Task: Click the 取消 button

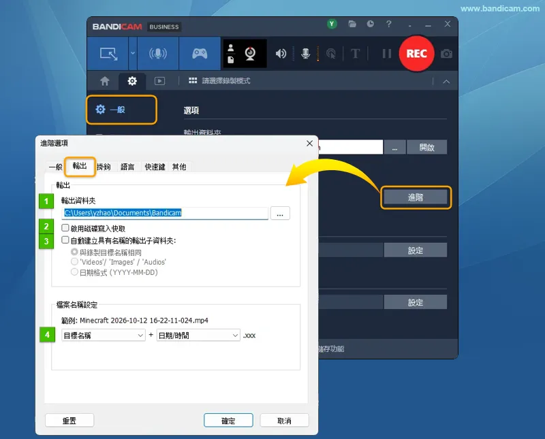Action: (x=284, y=421)
